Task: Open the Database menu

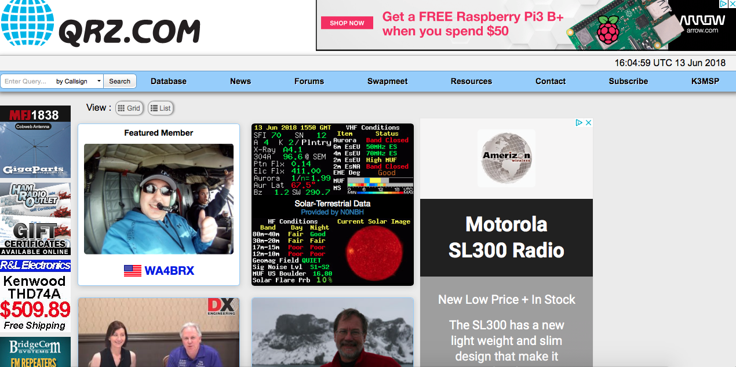Action: click(x=169, y=81)
